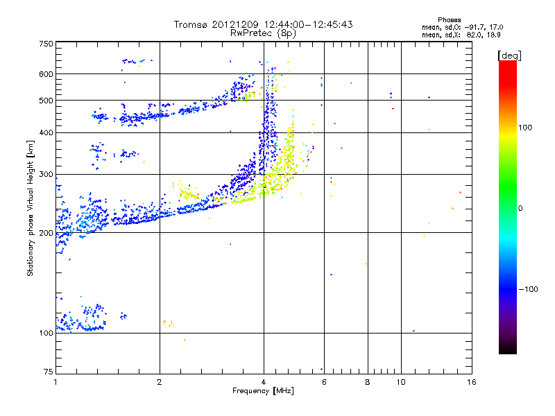
Task: Click the colorbar '100' tick label
Action: (x=525, y=128)
